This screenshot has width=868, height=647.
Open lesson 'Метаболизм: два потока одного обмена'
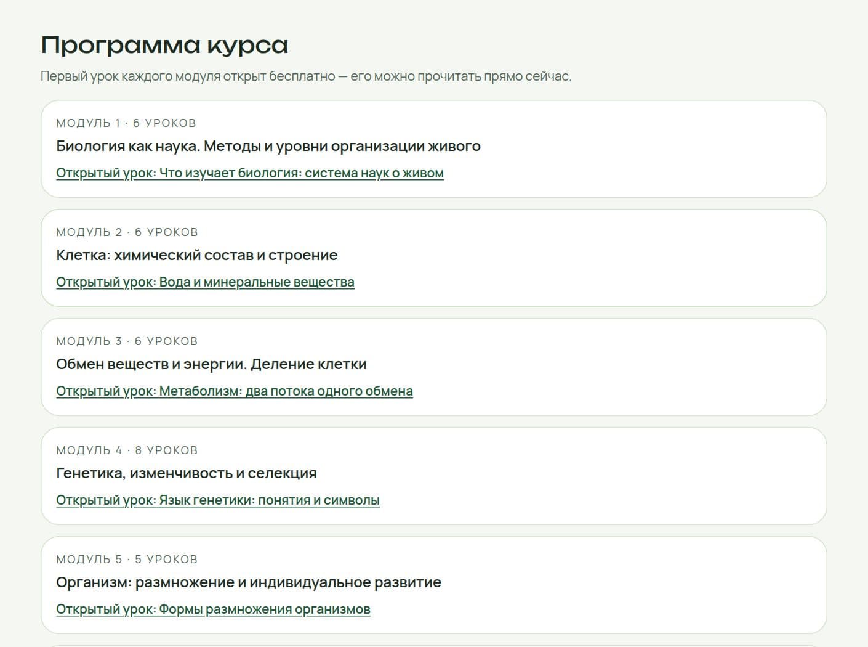tap(235, 391)
